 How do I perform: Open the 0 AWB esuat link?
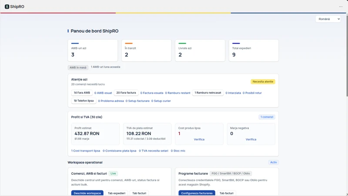103,93
